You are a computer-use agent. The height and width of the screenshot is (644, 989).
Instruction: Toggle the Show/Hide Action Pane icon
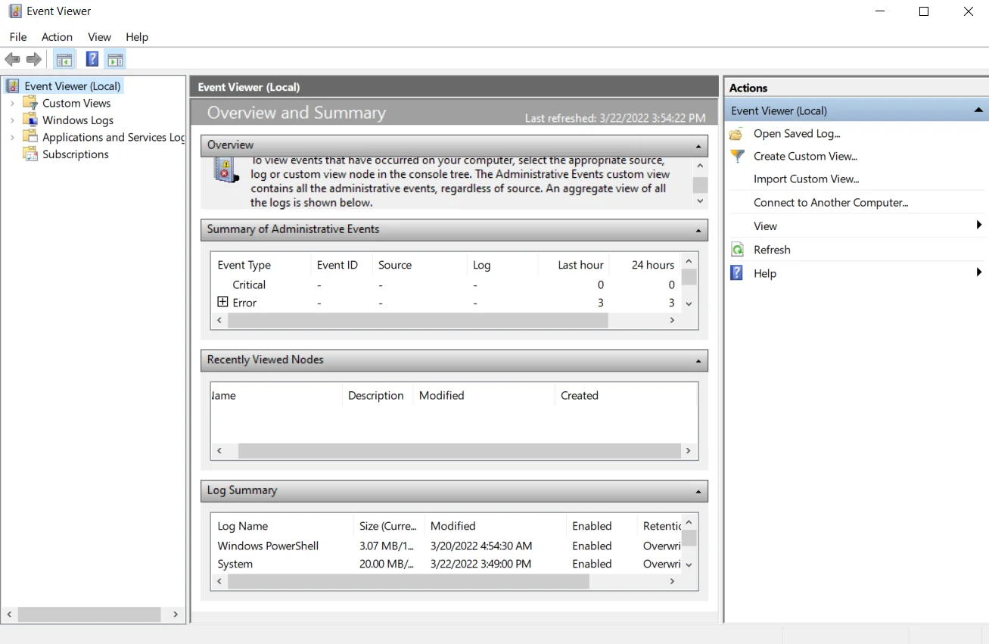point(115,59)
